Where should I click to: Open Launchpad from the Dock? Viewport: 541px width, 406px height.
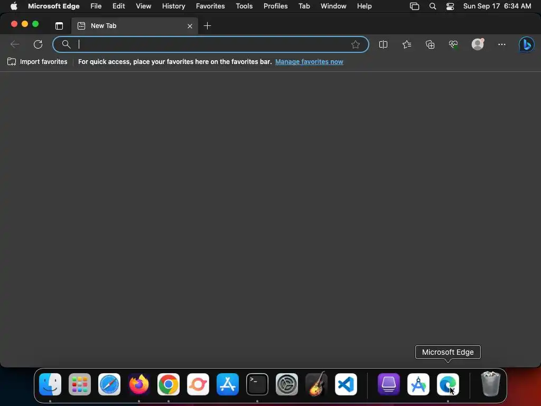pos(80,384)
